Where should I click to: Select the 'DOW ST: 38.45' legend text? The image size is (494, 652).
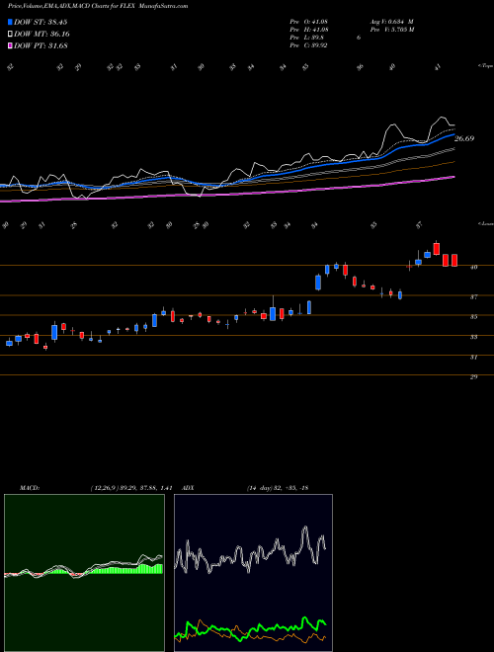click(41, 22)
